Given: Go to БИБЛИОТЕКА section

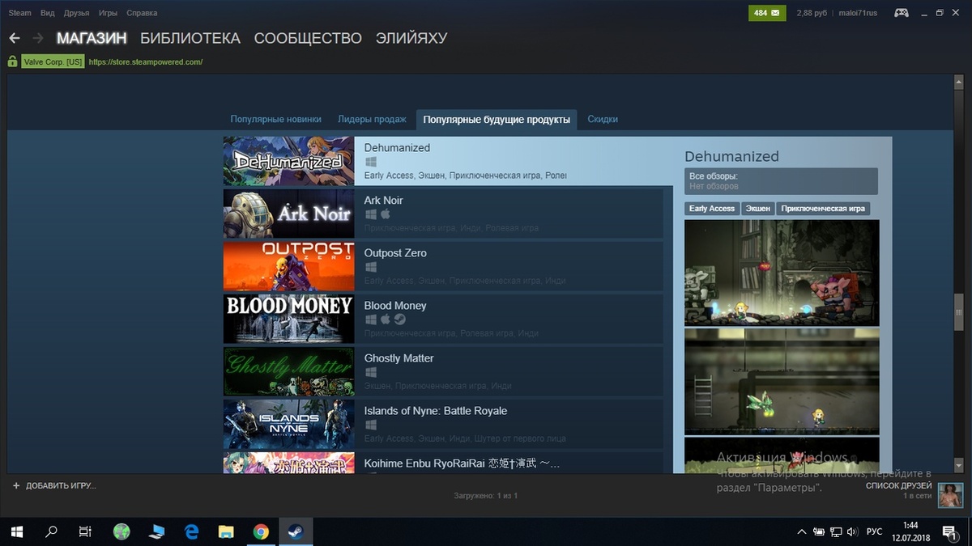Looking at the screenshot, I should pos(190,38).
